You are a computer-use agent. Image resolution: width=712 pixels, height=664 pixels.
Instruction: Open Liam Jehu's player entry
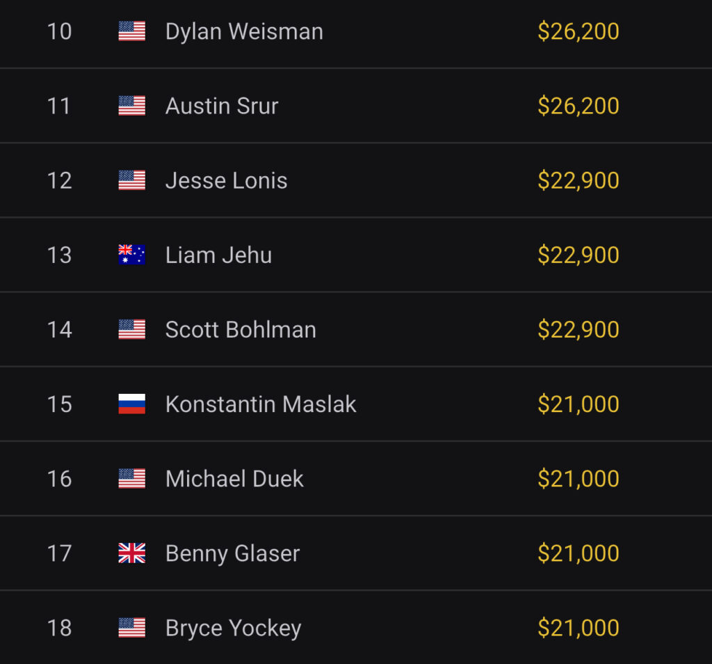coord(218,255)
